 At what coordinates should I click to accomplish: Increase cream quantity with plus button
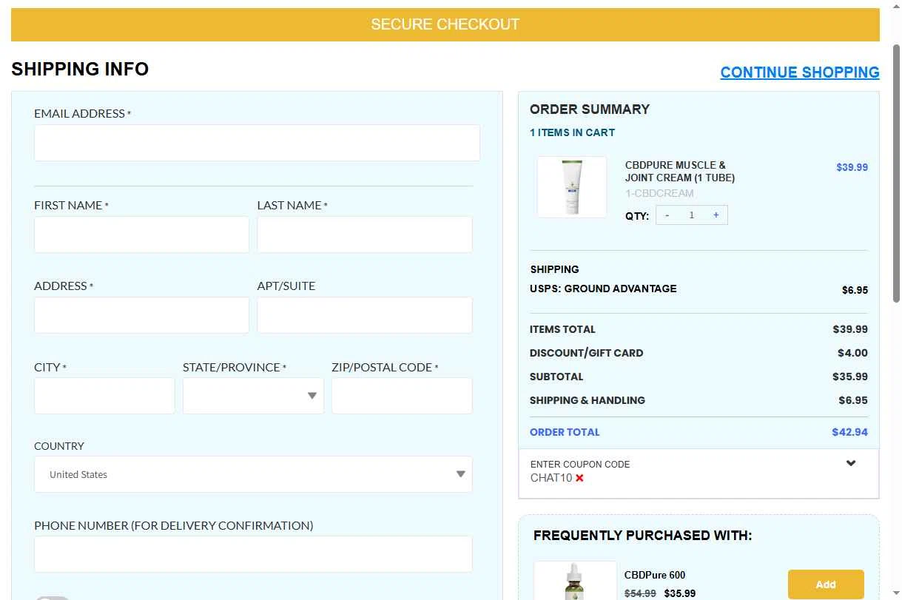click(x=716, y=215)
